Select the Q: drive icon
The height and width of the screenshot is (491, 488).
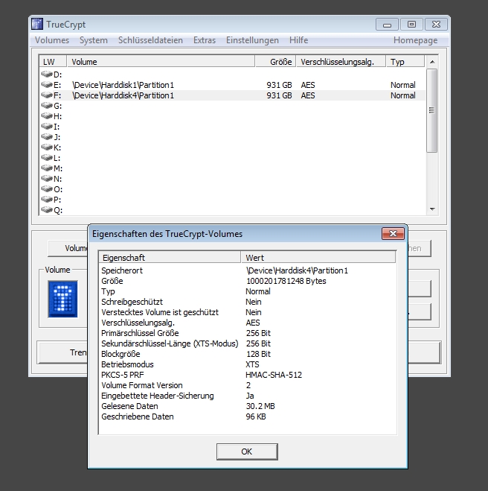tap(47, 210)
